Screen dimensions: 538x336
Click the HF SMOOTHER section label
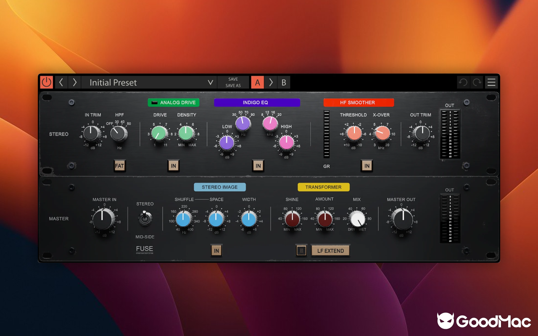click(x=359, y=102)
